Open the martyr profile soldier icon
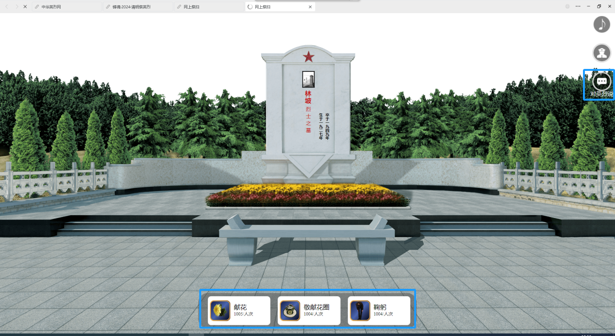615x336 pixels. (601, 52)
